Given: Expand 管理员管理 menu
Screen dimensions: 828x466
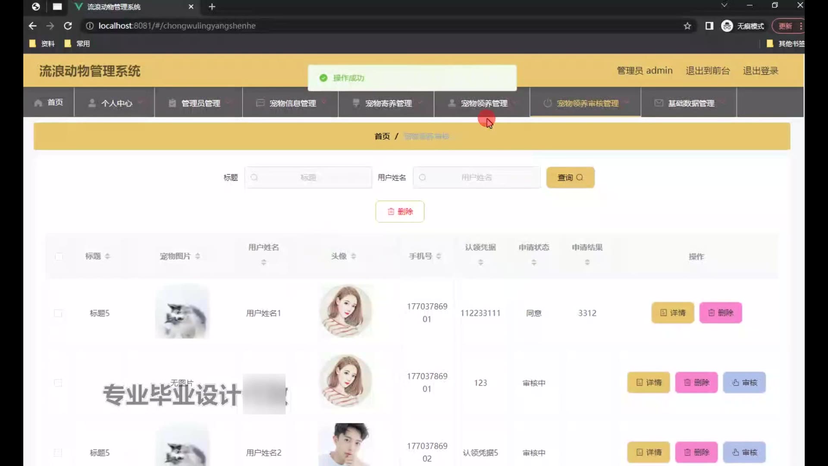Looking at the screenshot, I should (198, 103).
